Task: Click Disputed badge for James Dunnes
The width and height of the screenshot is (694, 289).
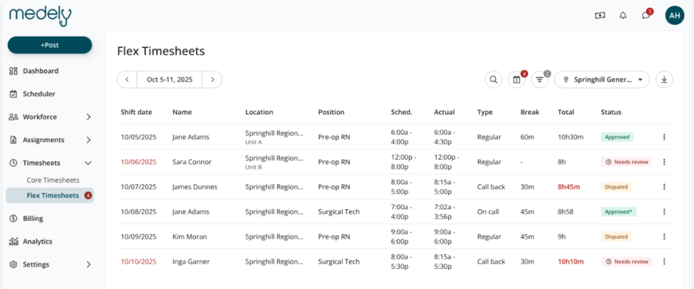Action: 616,187
